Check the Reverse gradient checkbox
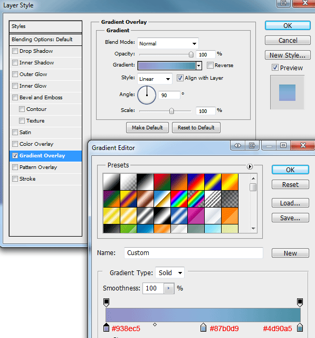 [x=210, y=65]
